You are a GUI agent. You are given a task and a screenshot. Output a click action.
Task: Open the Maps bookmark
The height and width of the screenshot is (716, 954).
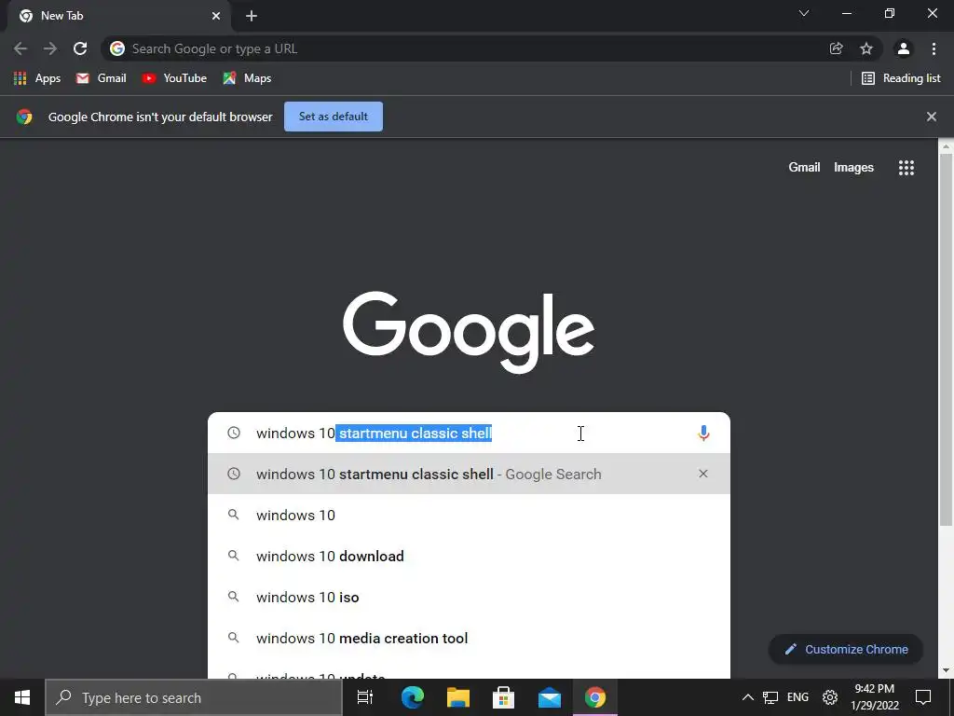point(247,78)
